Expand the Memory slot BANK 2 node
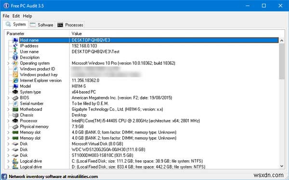Screen dimensions: 289x180 click(x=8, y=138)
